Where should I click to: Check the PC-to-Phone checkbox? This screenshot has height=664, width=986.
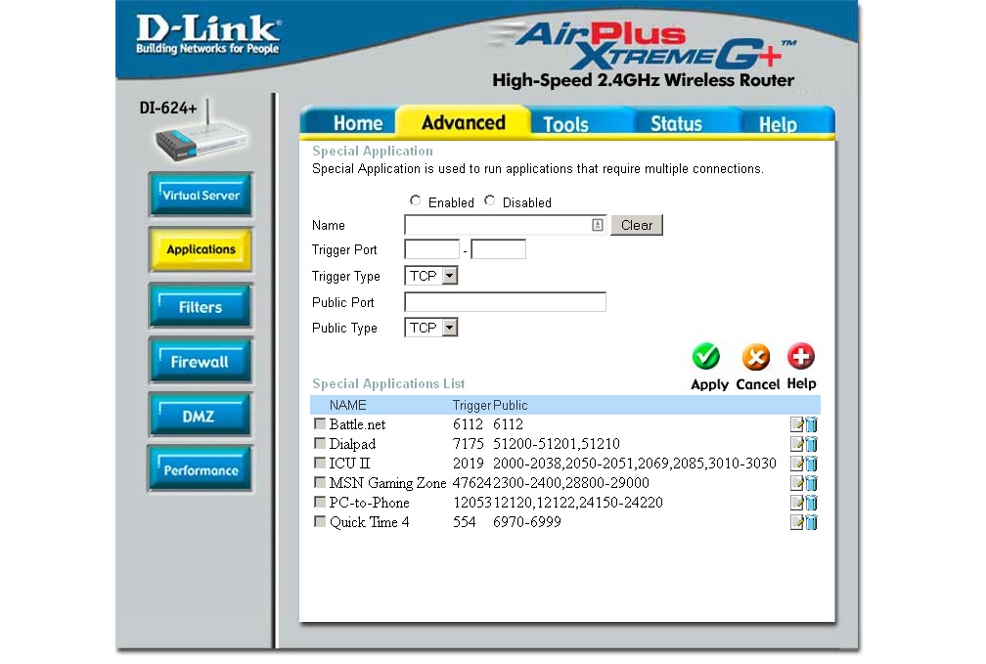[320, 502]
